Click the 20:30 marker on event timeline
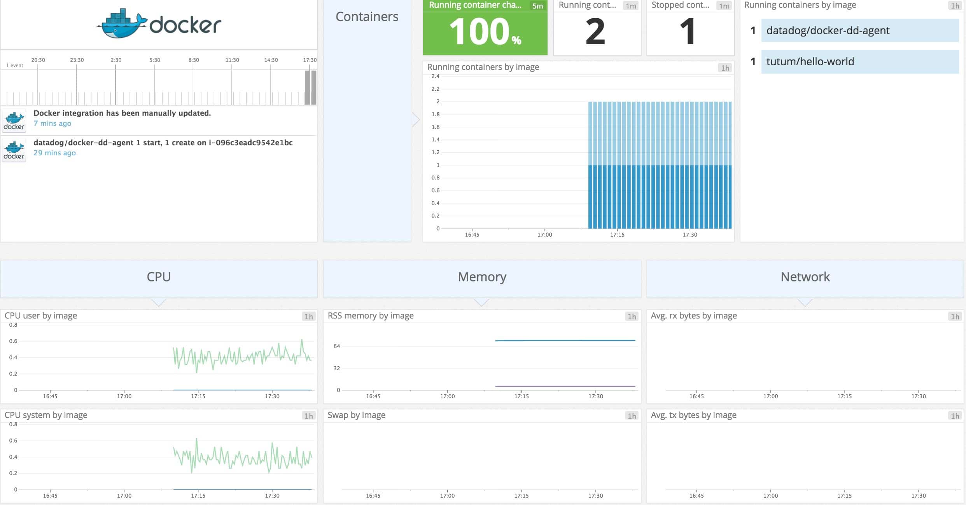 pos(38,60)
